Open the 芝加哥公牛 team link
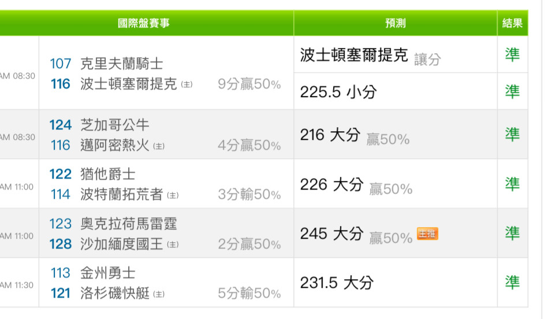 (x=115, y=125)
